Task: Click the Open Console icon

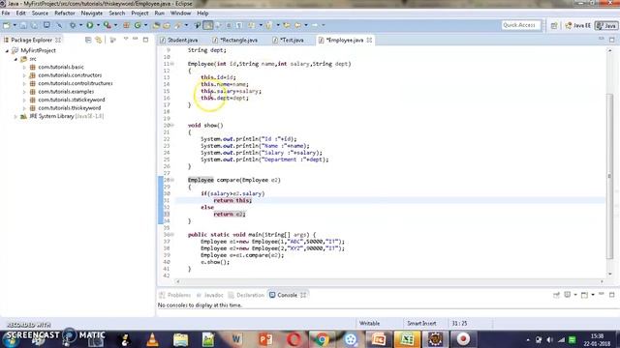Action: [585, 295]
